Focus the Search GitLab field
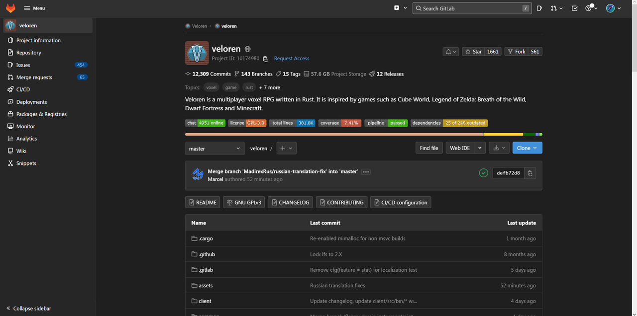This screenshot has height=316, width=637. (x=472, y=8)
